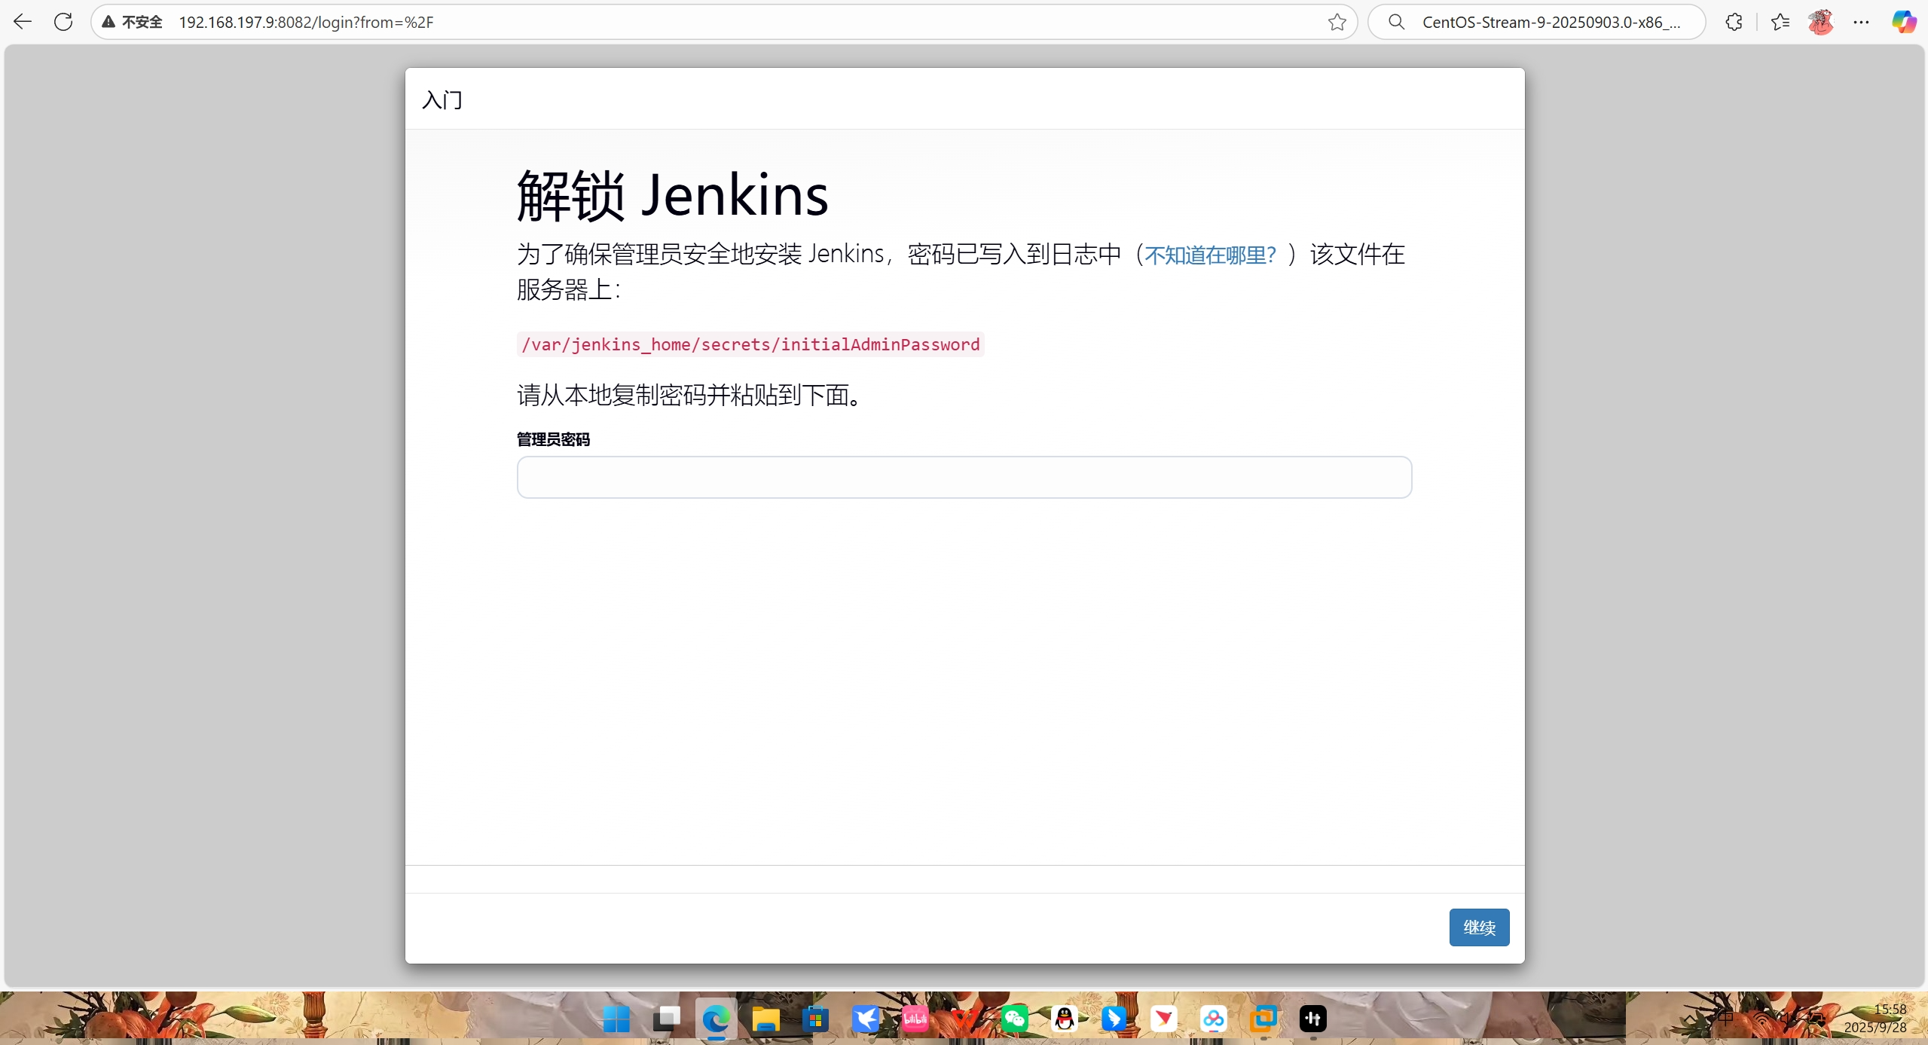Open the white red-bird app on taskbar
This screenshot has height=1045, width=1928.
(x=1163, y=1019)
